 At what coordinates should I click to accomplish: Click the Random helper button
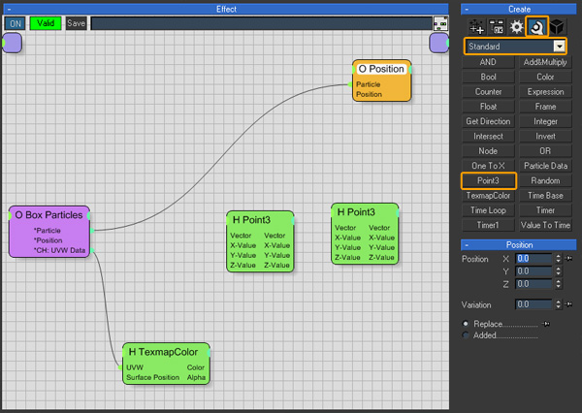click(545, 180)
